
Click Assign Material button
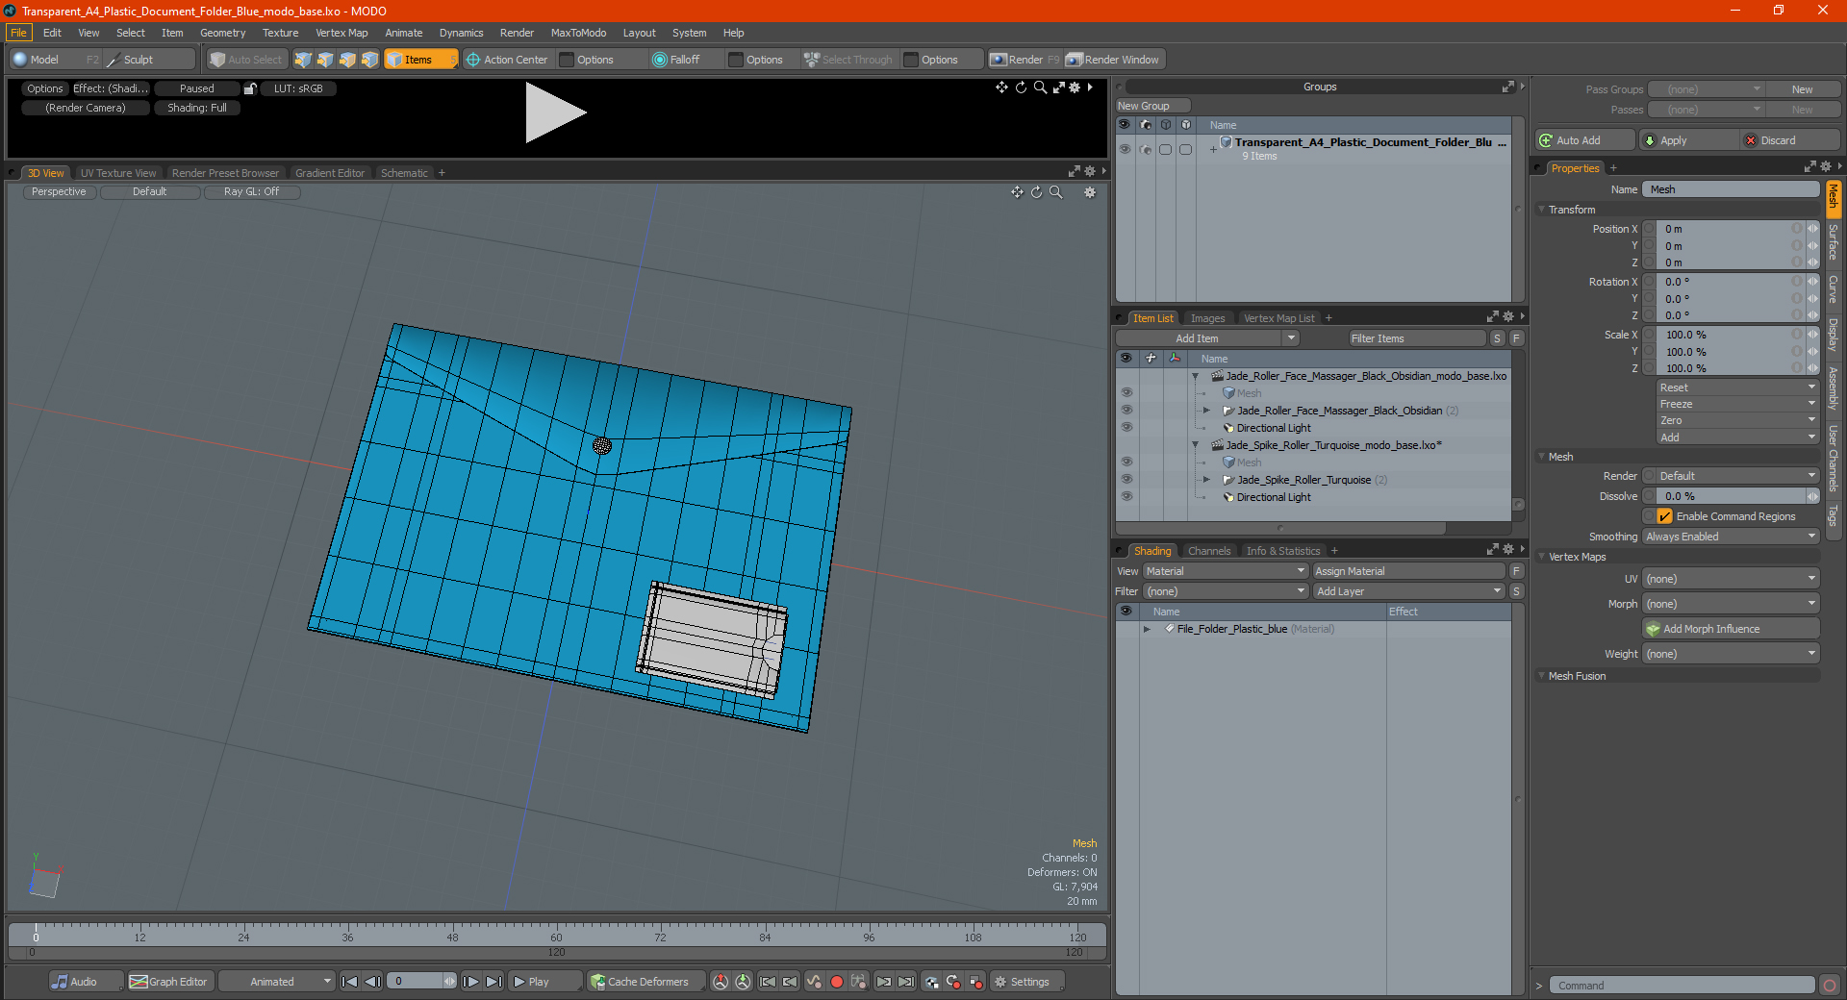coord(1408,571)
